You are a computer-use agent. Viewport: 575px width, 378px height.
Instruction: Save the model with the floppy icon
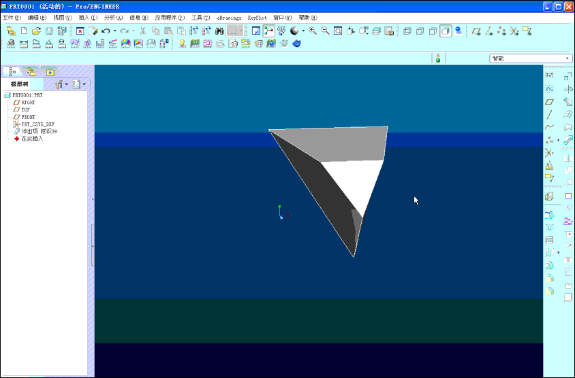click(x=49, y=31)
